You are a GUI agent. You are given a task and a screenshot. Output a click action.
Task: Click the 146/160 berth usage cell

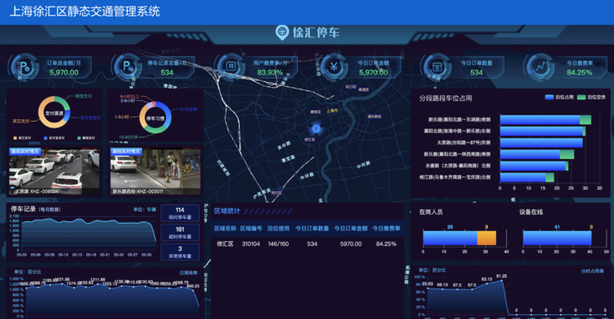point(279,244)
